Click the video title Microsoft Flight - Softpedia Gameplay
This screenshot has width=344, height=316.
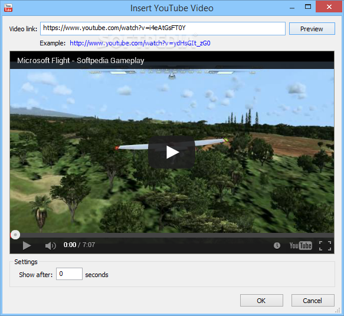click(81, 61)
